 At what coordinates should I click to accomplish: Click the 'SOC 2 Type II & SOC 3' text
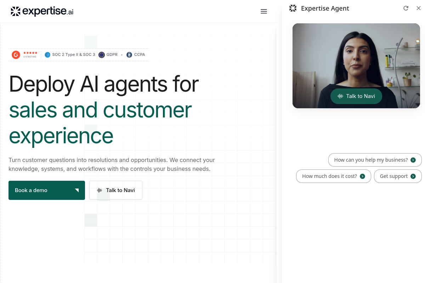pyautogui.click(x=74, y=55)
